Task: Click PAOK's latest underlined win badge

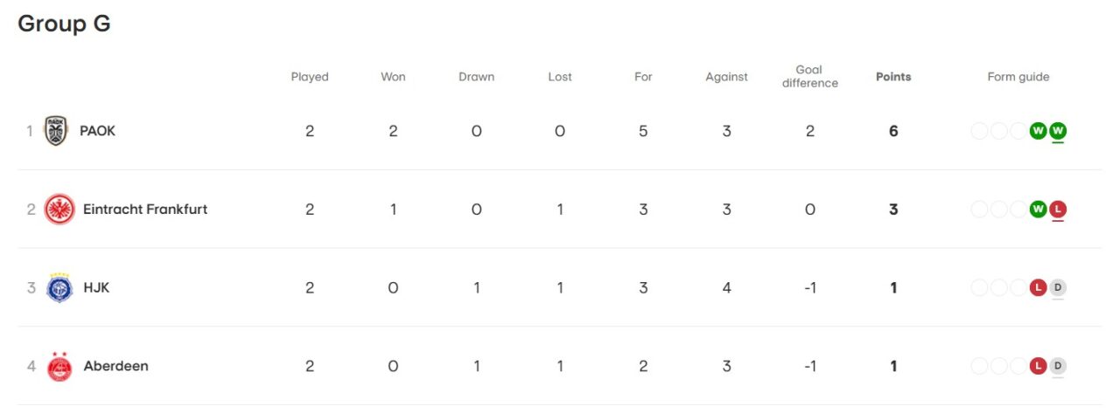Action: point(1058,131)
